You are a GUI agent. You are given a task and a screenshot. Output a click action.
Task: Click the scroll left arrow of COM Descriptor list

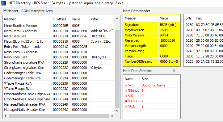point(6,116)
